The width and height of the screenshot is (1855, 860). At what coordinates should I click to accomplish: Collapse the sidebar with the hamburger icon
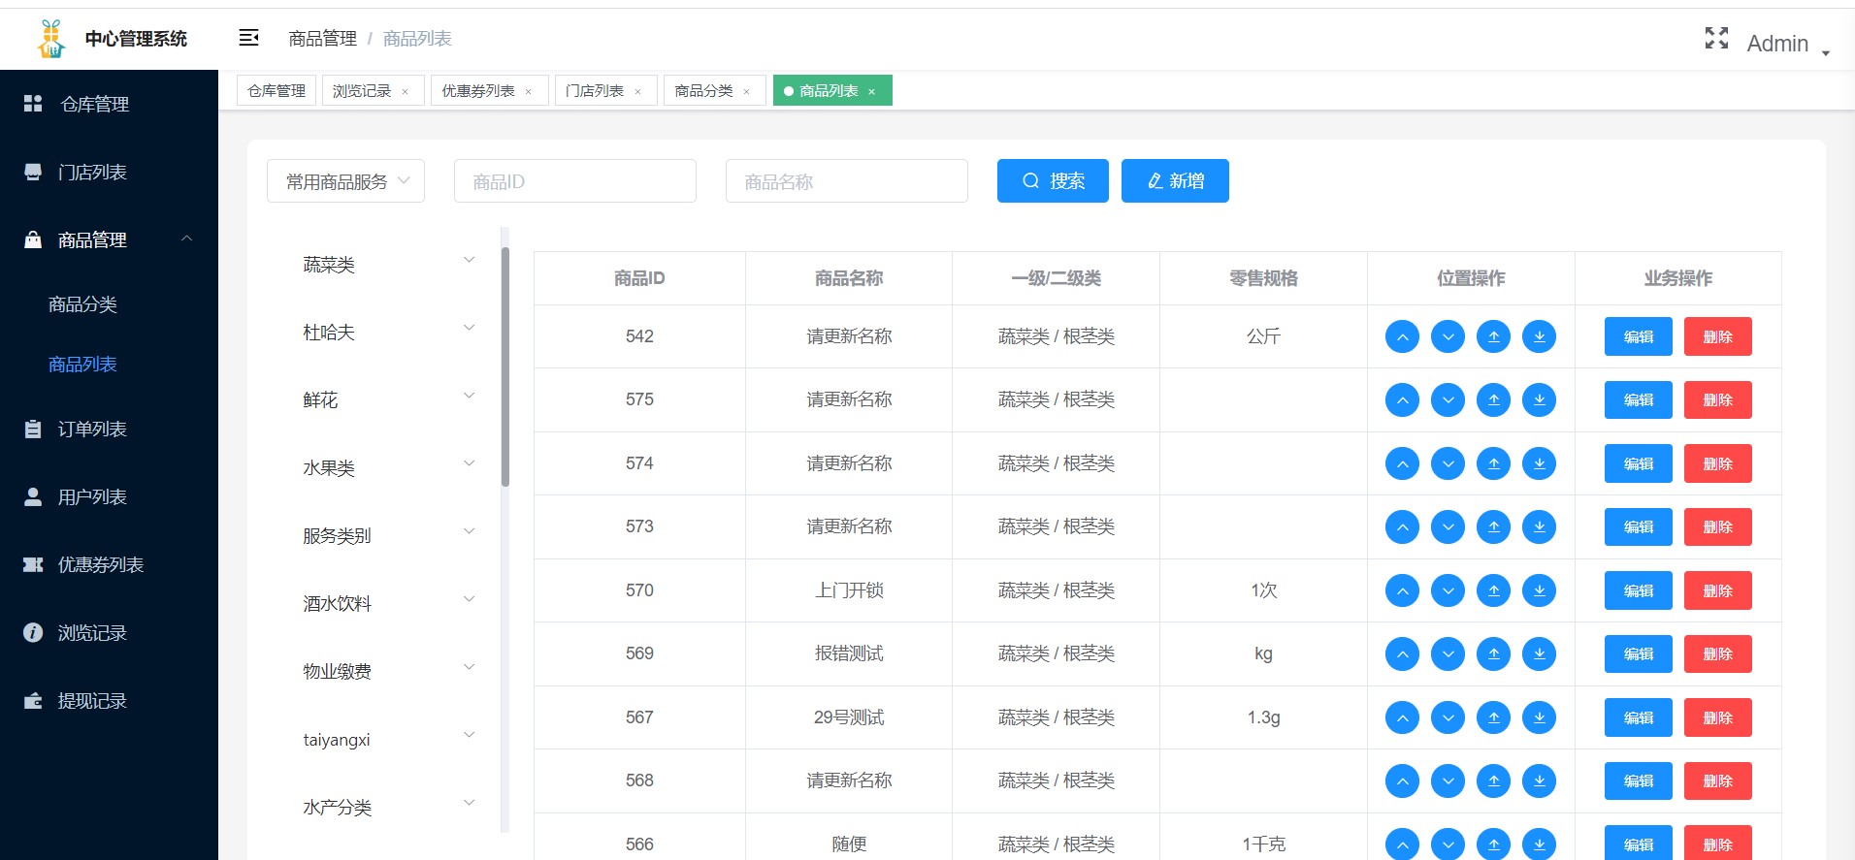pos(248,38)
